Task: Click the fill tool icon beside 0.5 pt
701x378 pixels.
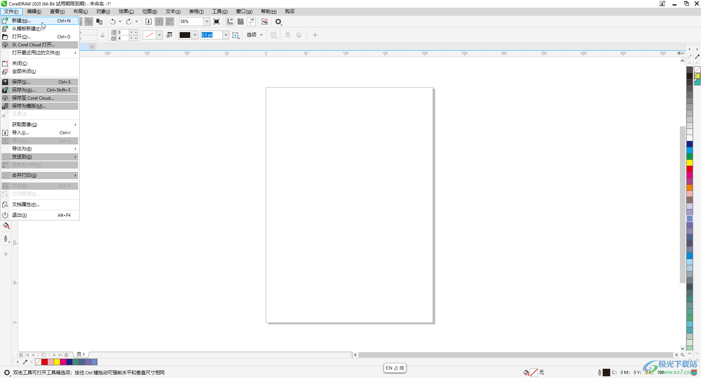Action: [x=169, y=35]
